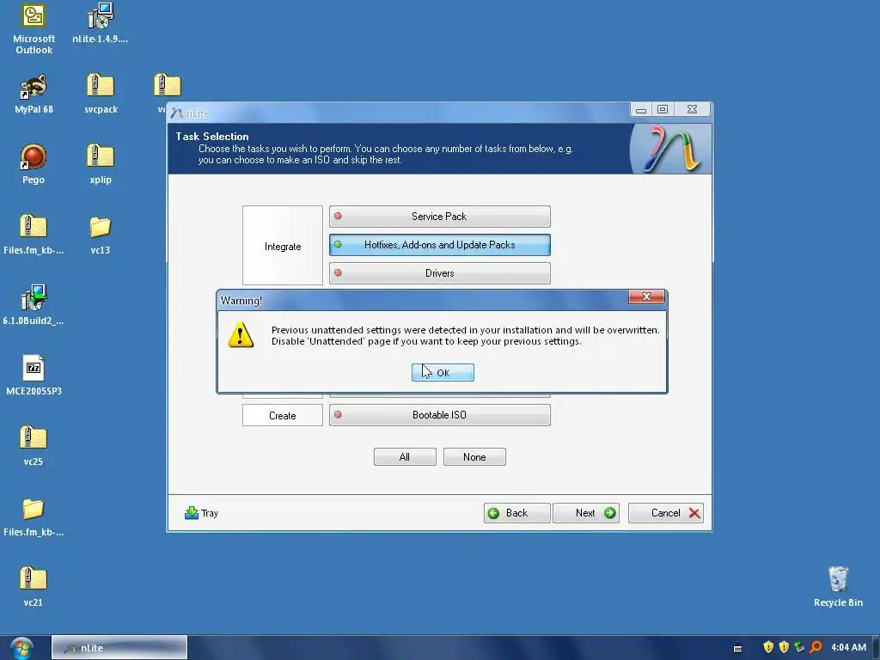Select the vc21 zip archive icon
880x660 pixels.
coord(34,587)
